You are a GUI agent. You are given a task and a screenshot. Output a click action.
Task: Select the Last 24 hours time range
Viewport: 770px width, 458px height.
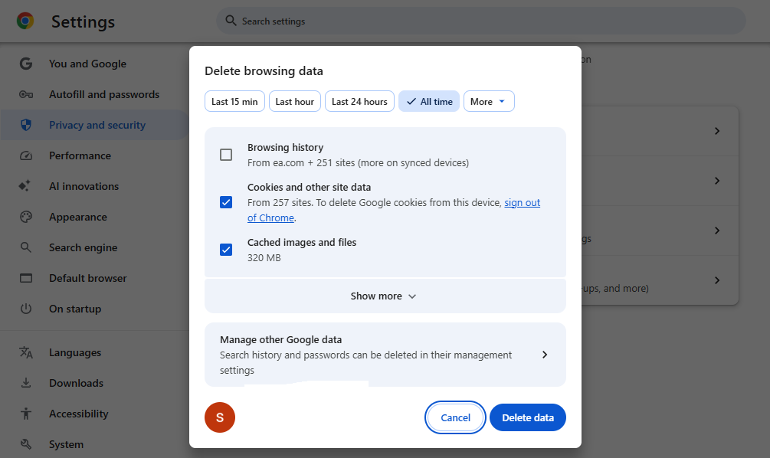tap(359, 102)
